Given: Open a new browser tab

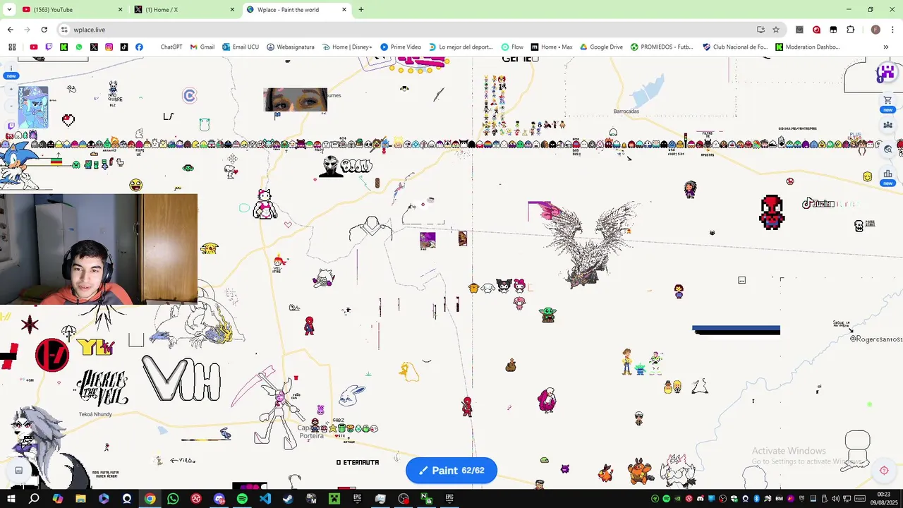Looking at the screenshot, I should coord(361,10).
